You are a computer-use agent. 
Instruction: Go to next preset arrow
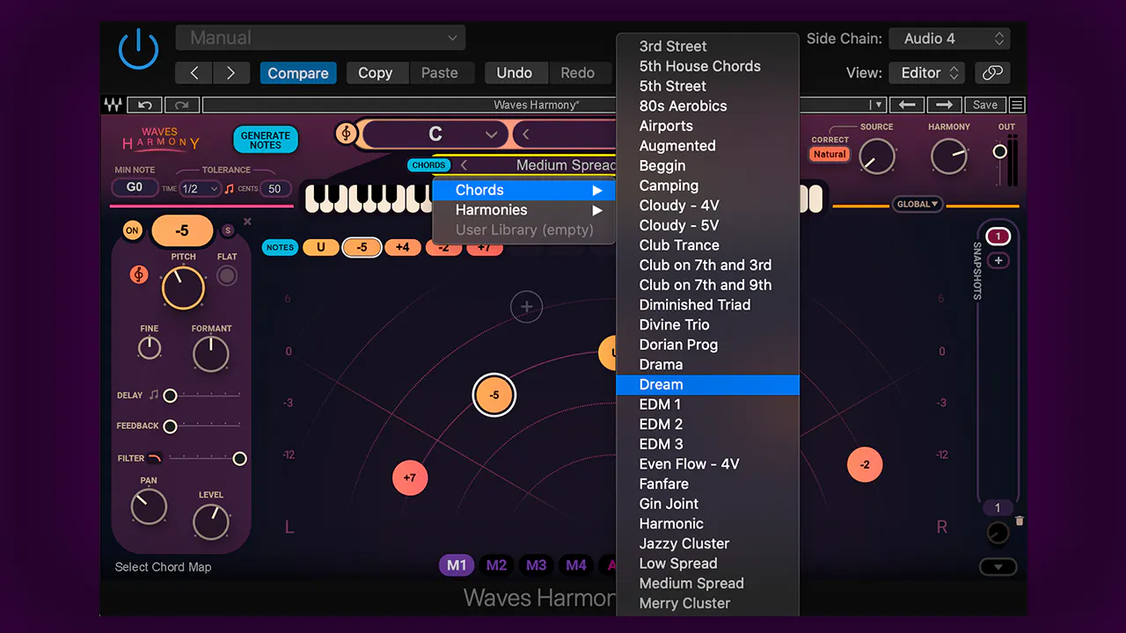(x=231, y=73)
